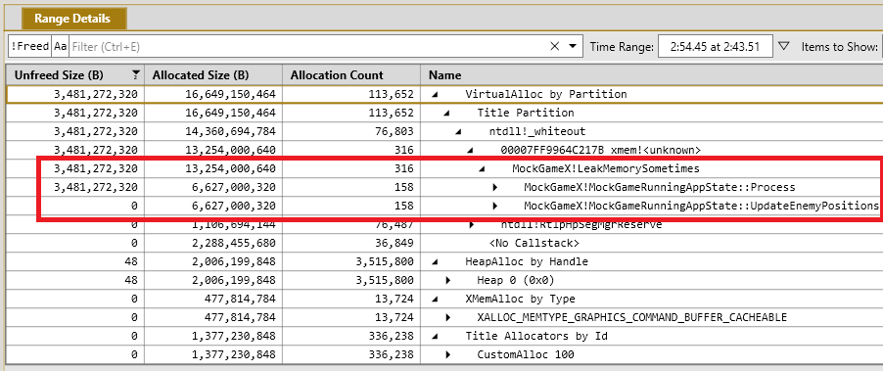883x371 pixels.
Task: Collapse the Title Partition node
Action: [x=446, y=114]
